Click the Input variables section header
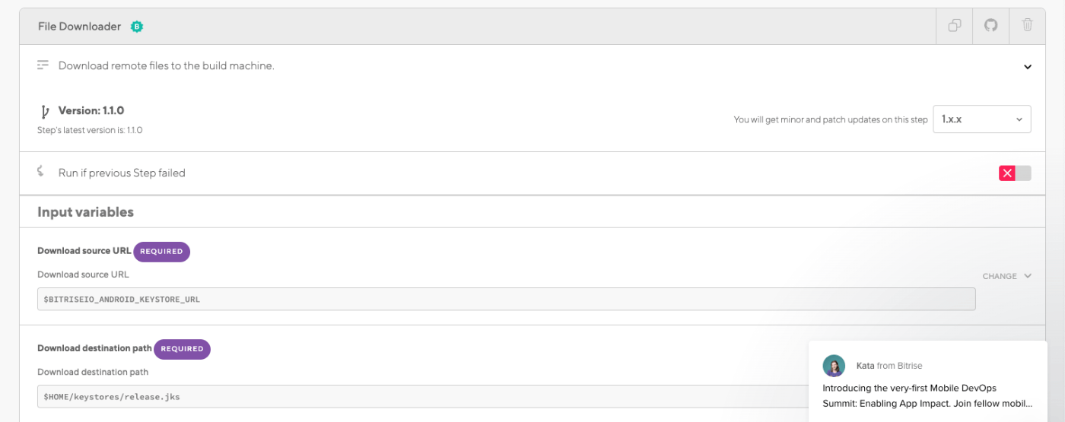Image resolution: width=1065 pixels, height=422 pixels. point(85,212)
